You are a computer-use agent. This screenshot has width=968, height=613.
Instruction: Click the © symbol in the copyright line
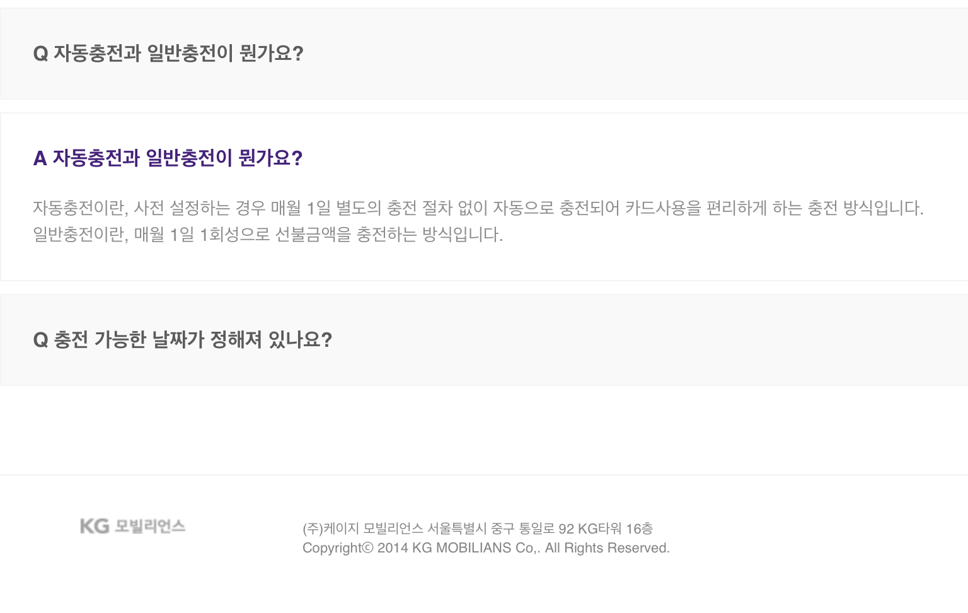(368, 548)
